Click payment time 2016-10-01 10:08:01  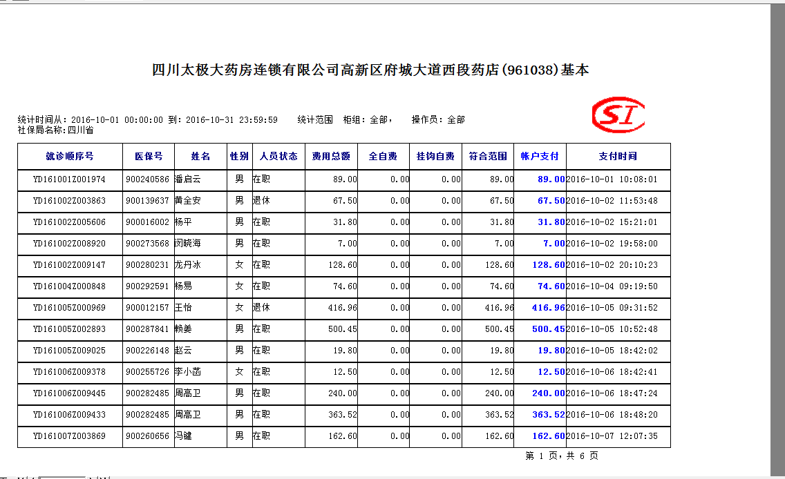coord(612,179)
